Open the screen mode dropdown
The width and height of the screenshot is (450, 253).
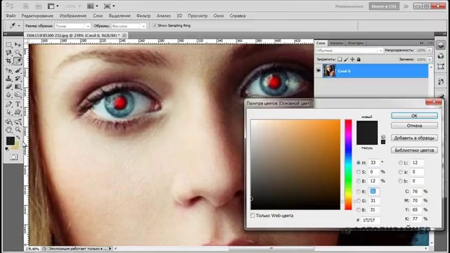tap(110, 6)
